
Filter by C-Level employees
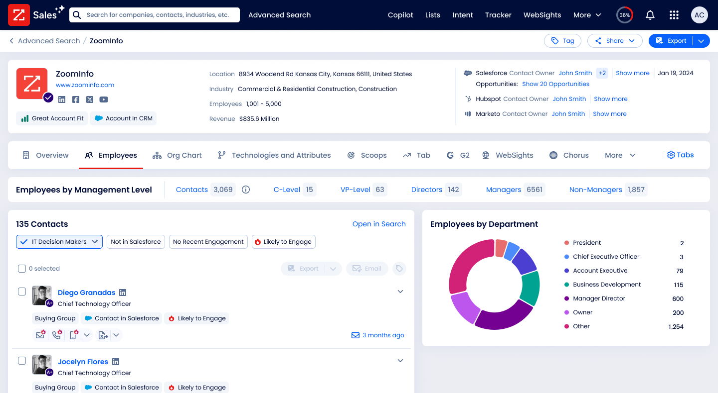click(x=295, y=190)
